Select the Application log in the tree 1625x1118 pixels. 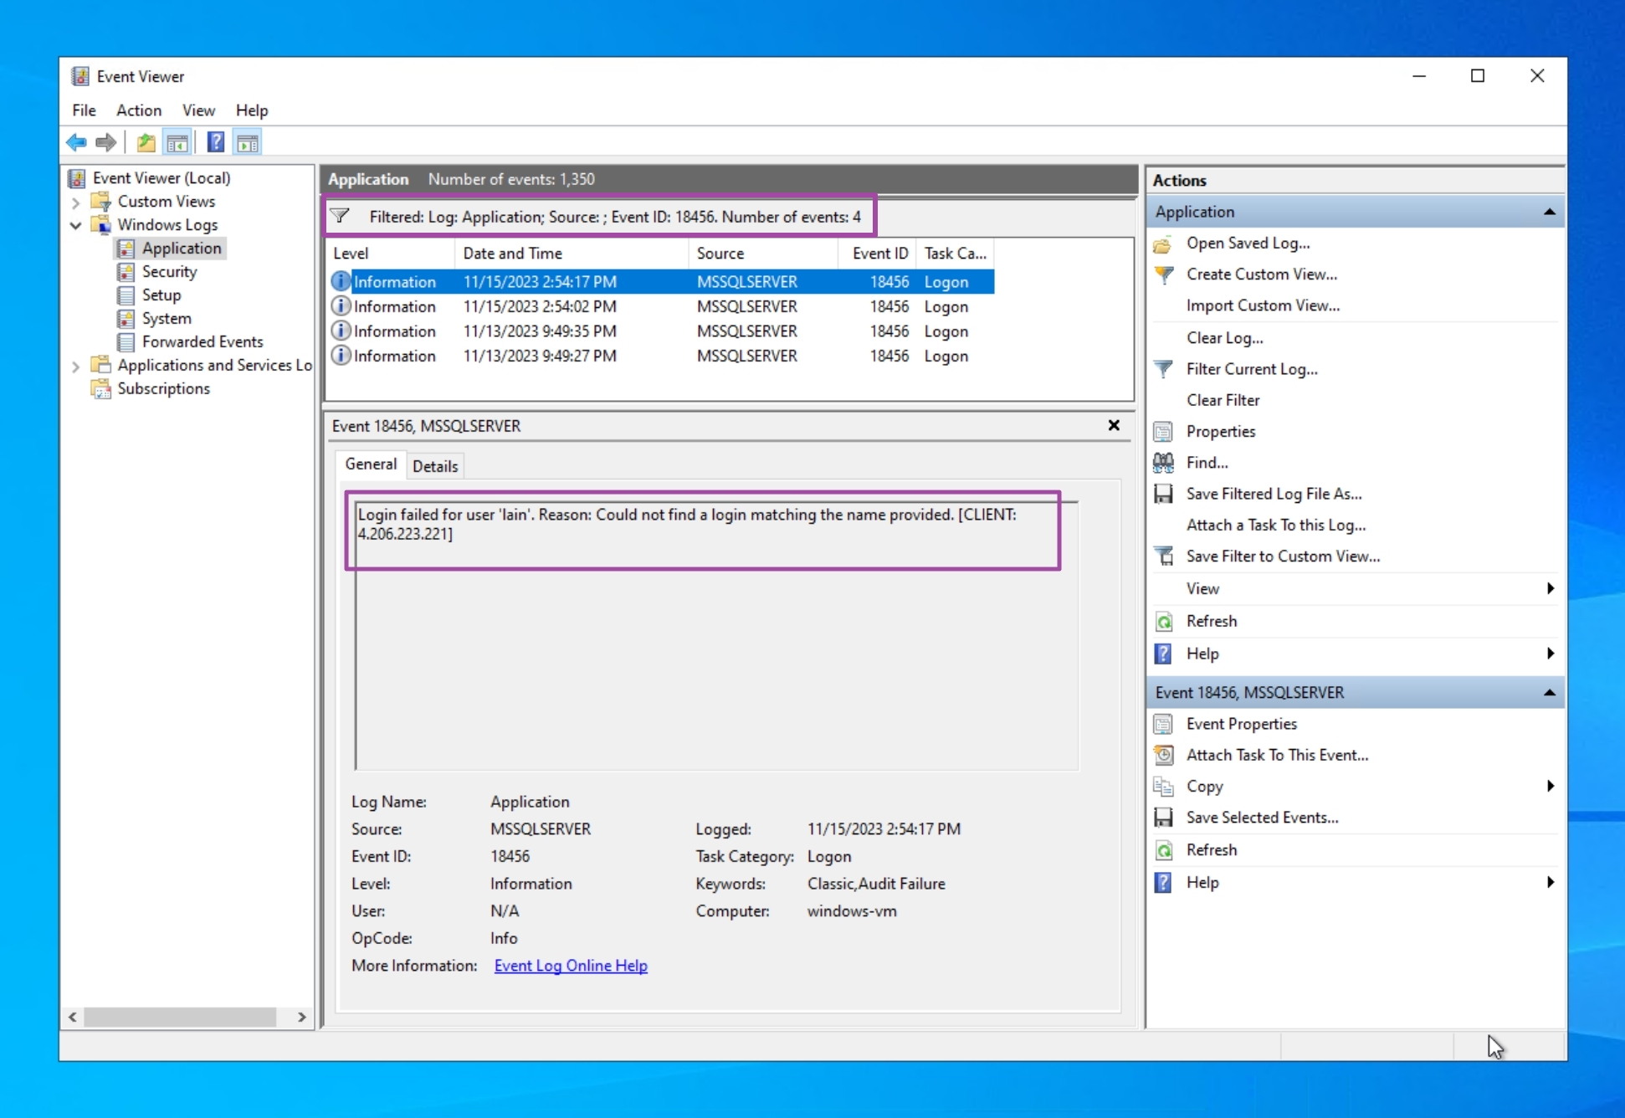pyautogui.click(x=182, y=249)
